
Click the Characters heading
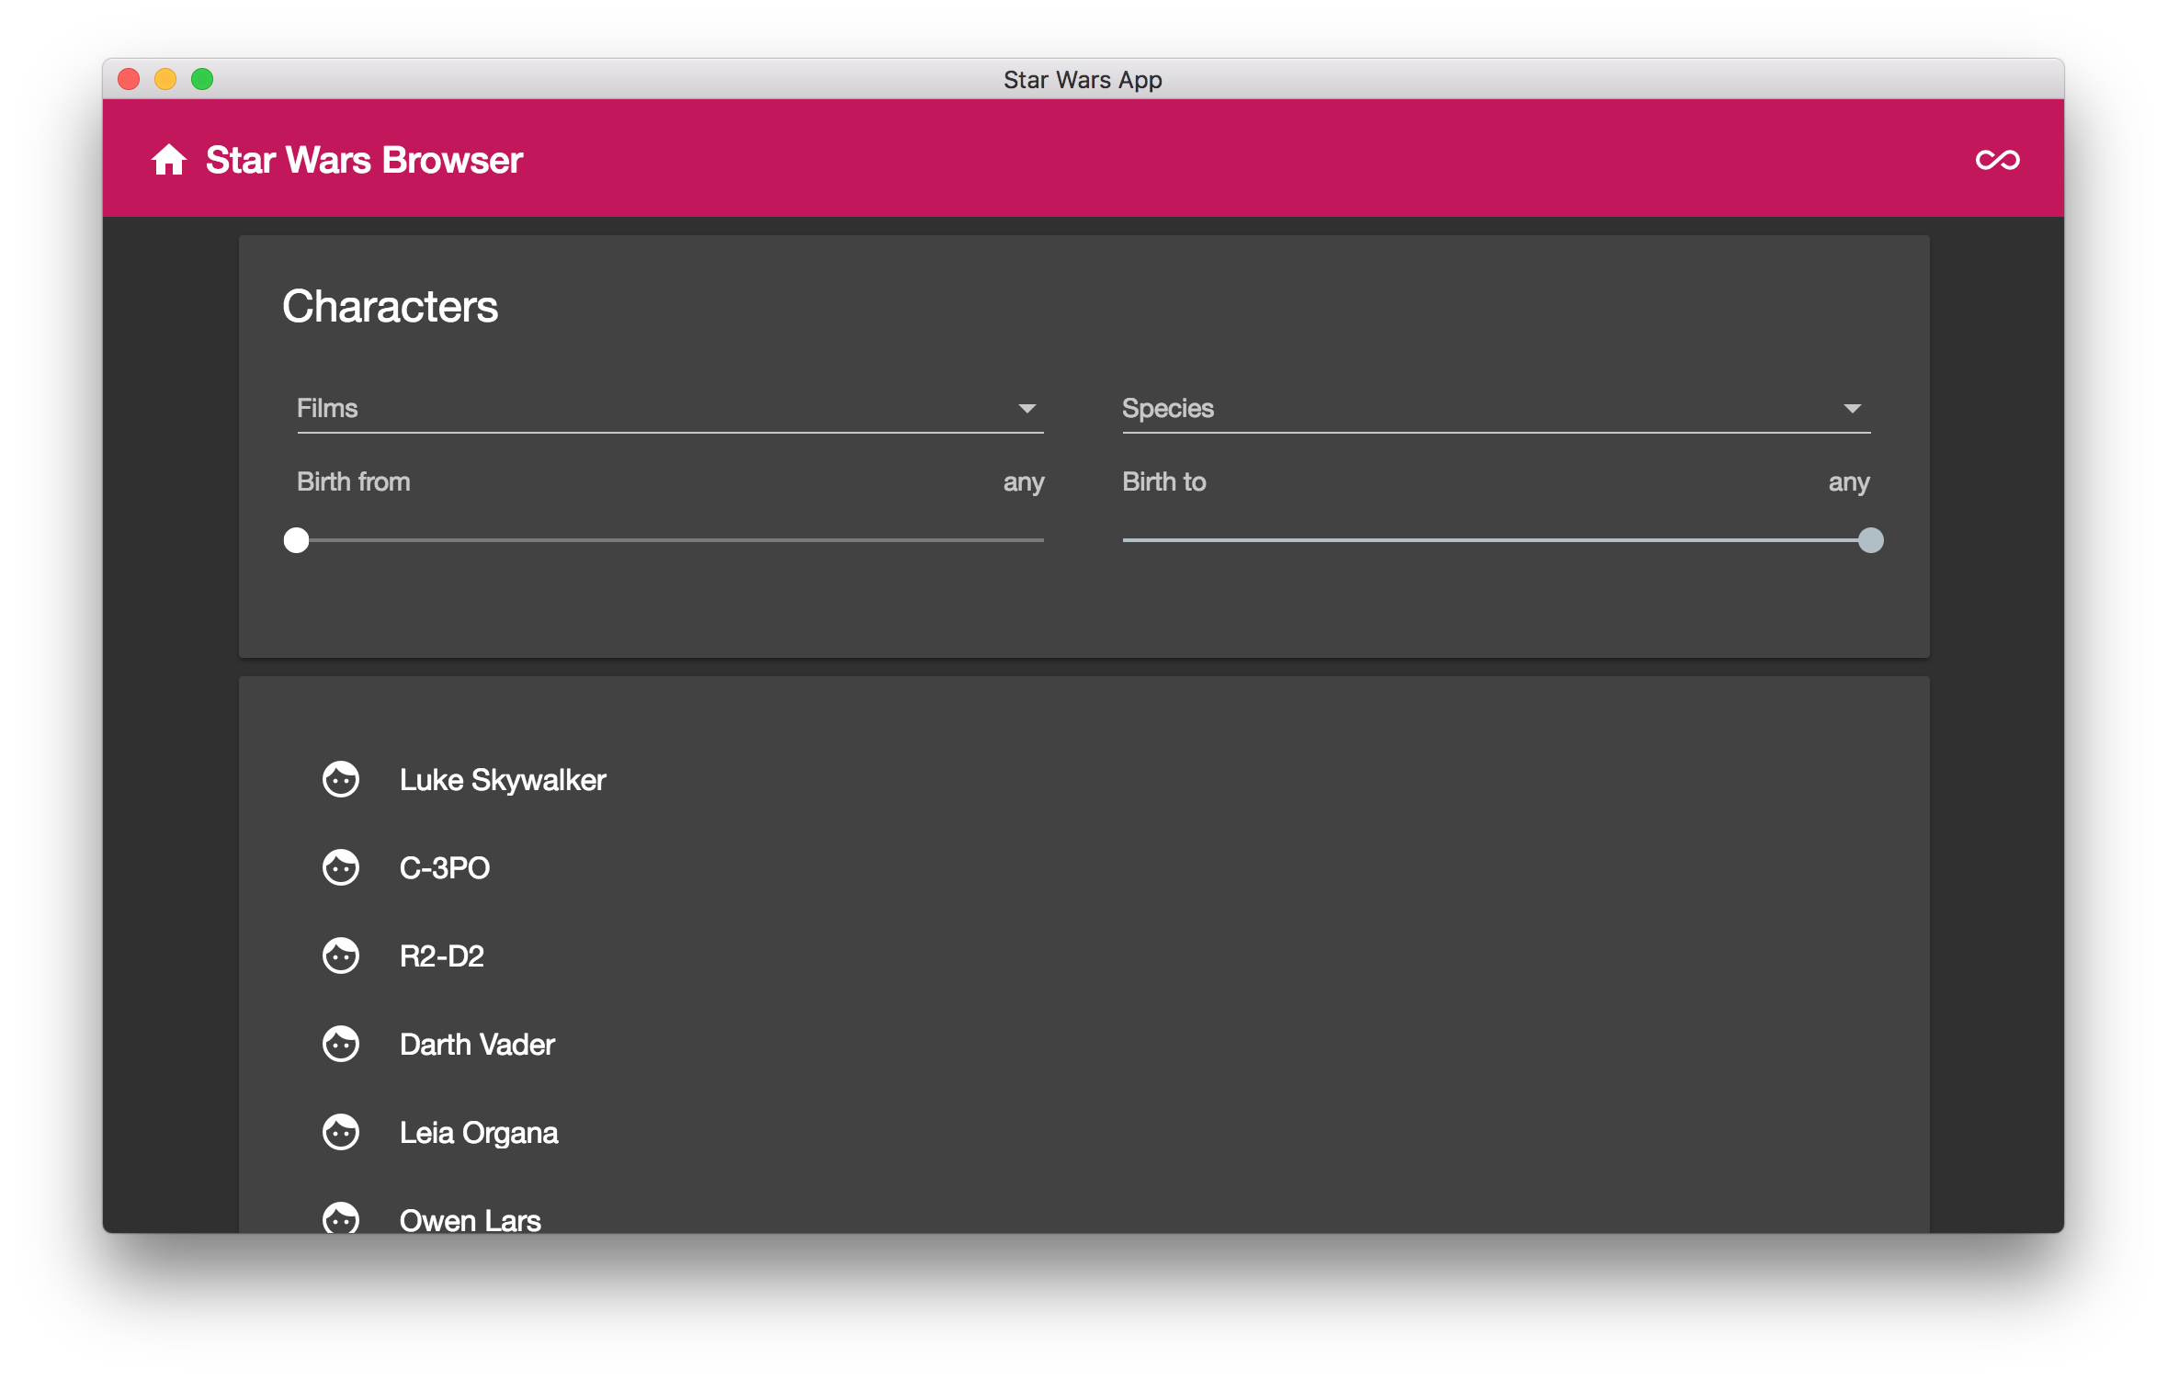point(390,306)
